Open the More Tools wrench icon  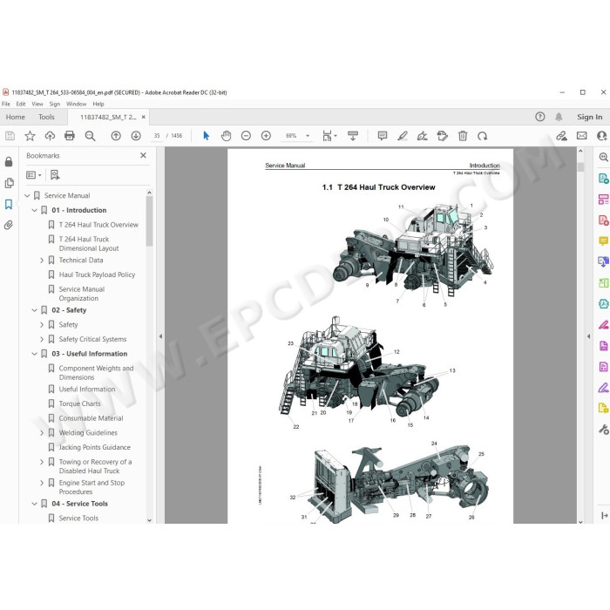pos(603,430)
